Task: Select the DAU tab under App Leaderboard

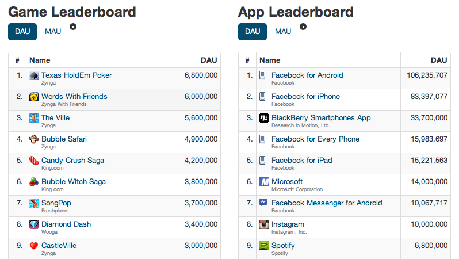Action: pyautogui.click(x=253, y=32)
